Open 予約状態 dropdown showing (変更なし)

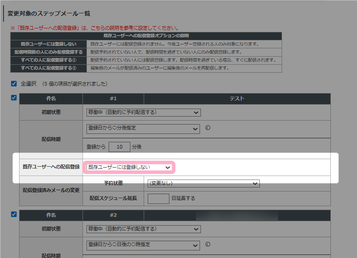203,184
